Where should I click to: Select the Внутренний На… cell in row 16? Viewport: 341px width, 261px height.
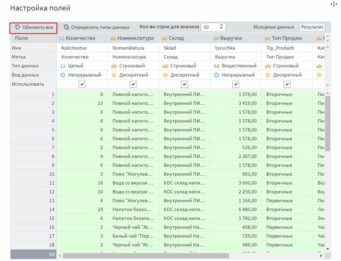(x=185, y=227)
